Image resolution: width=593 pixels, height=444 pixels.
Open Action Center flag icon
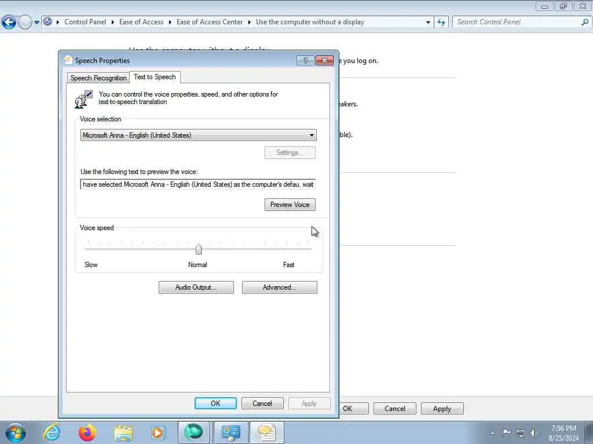[506, 432]
